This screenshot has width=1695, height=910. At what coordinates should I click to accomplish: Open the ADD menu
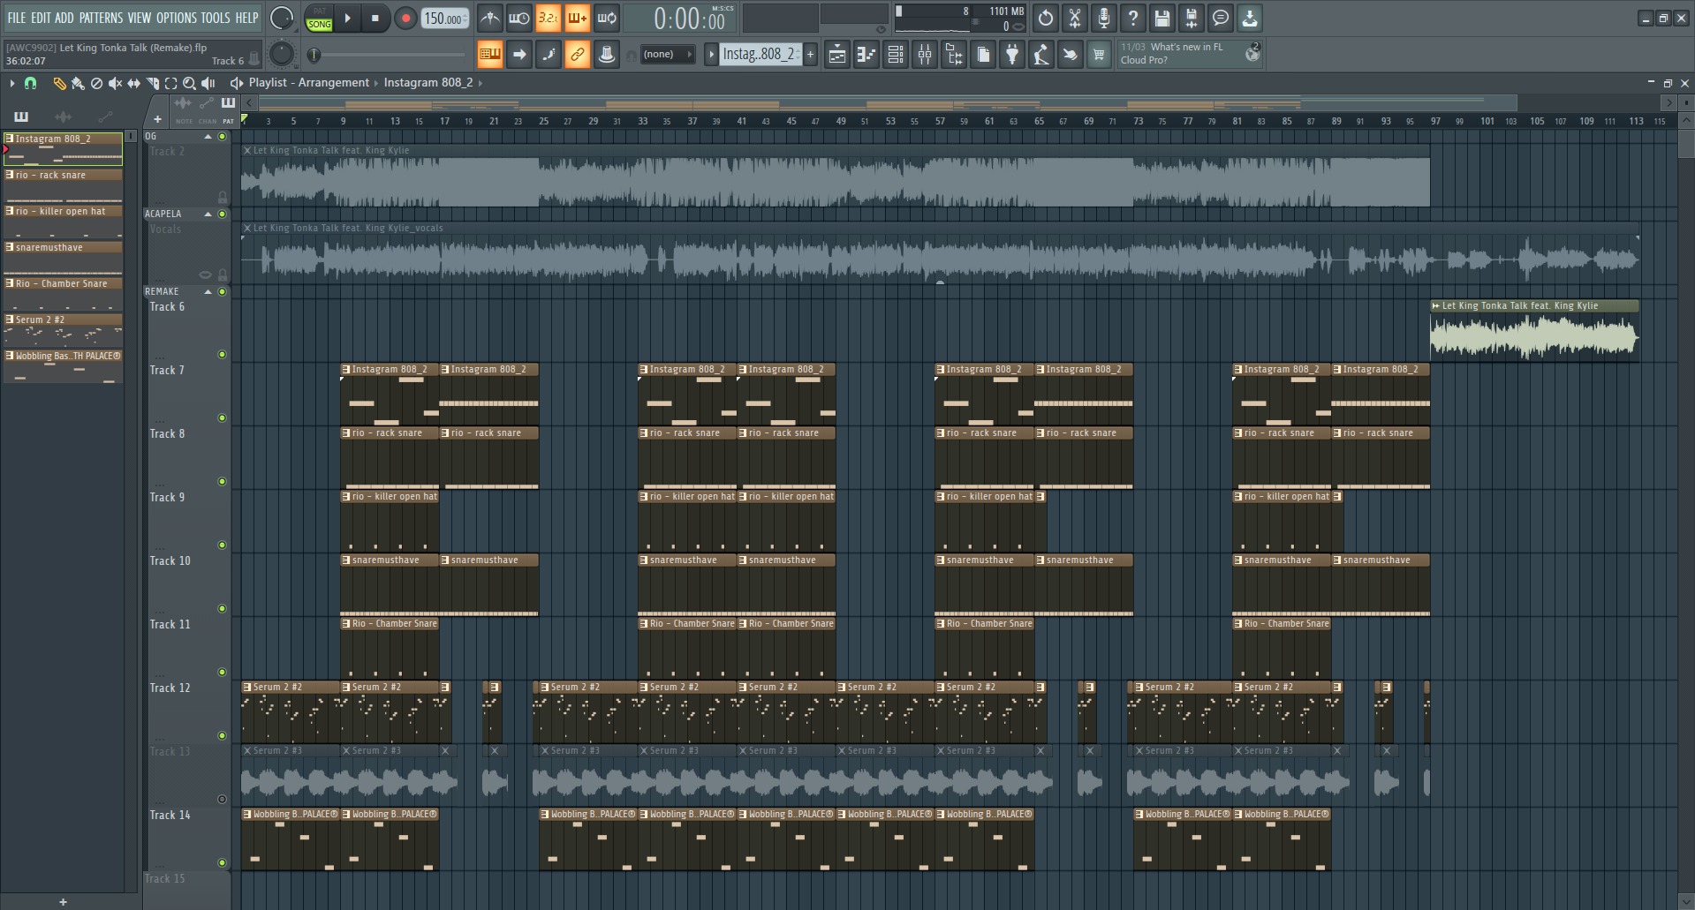tap(64, 18)
